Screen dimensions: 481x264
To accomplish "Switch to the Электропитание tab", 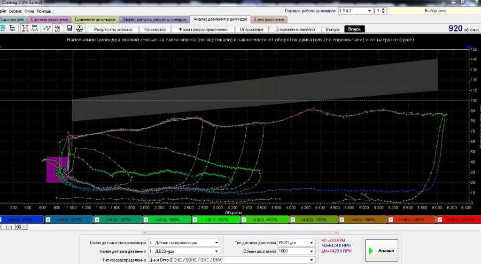I will pos(269,19).
